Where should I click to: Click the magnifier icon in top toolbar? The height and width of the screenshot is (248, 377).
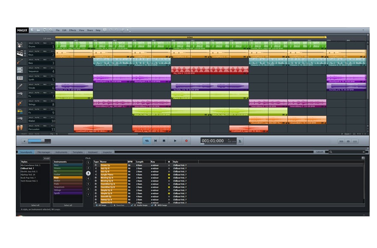51,30
